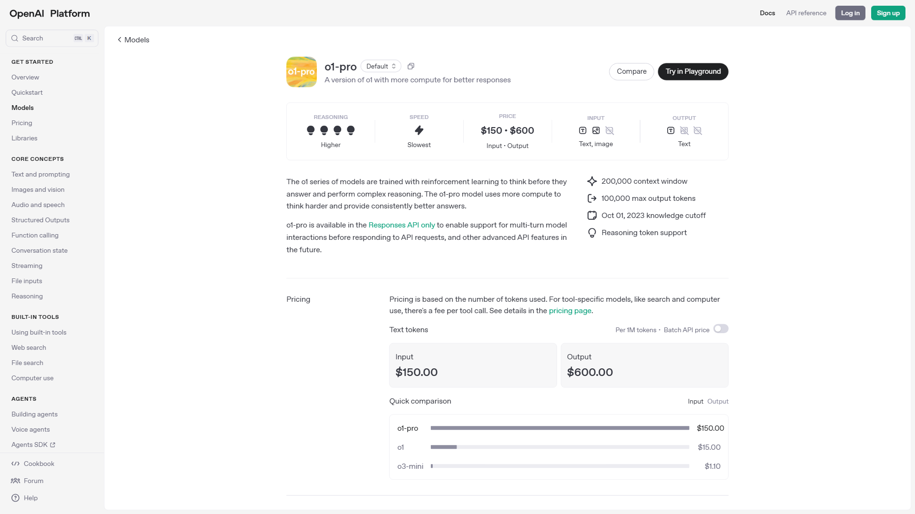Click the unsupported audio input icon
Image resolution: width=915 pixels, height=514 pixels.
coord(610,130)
